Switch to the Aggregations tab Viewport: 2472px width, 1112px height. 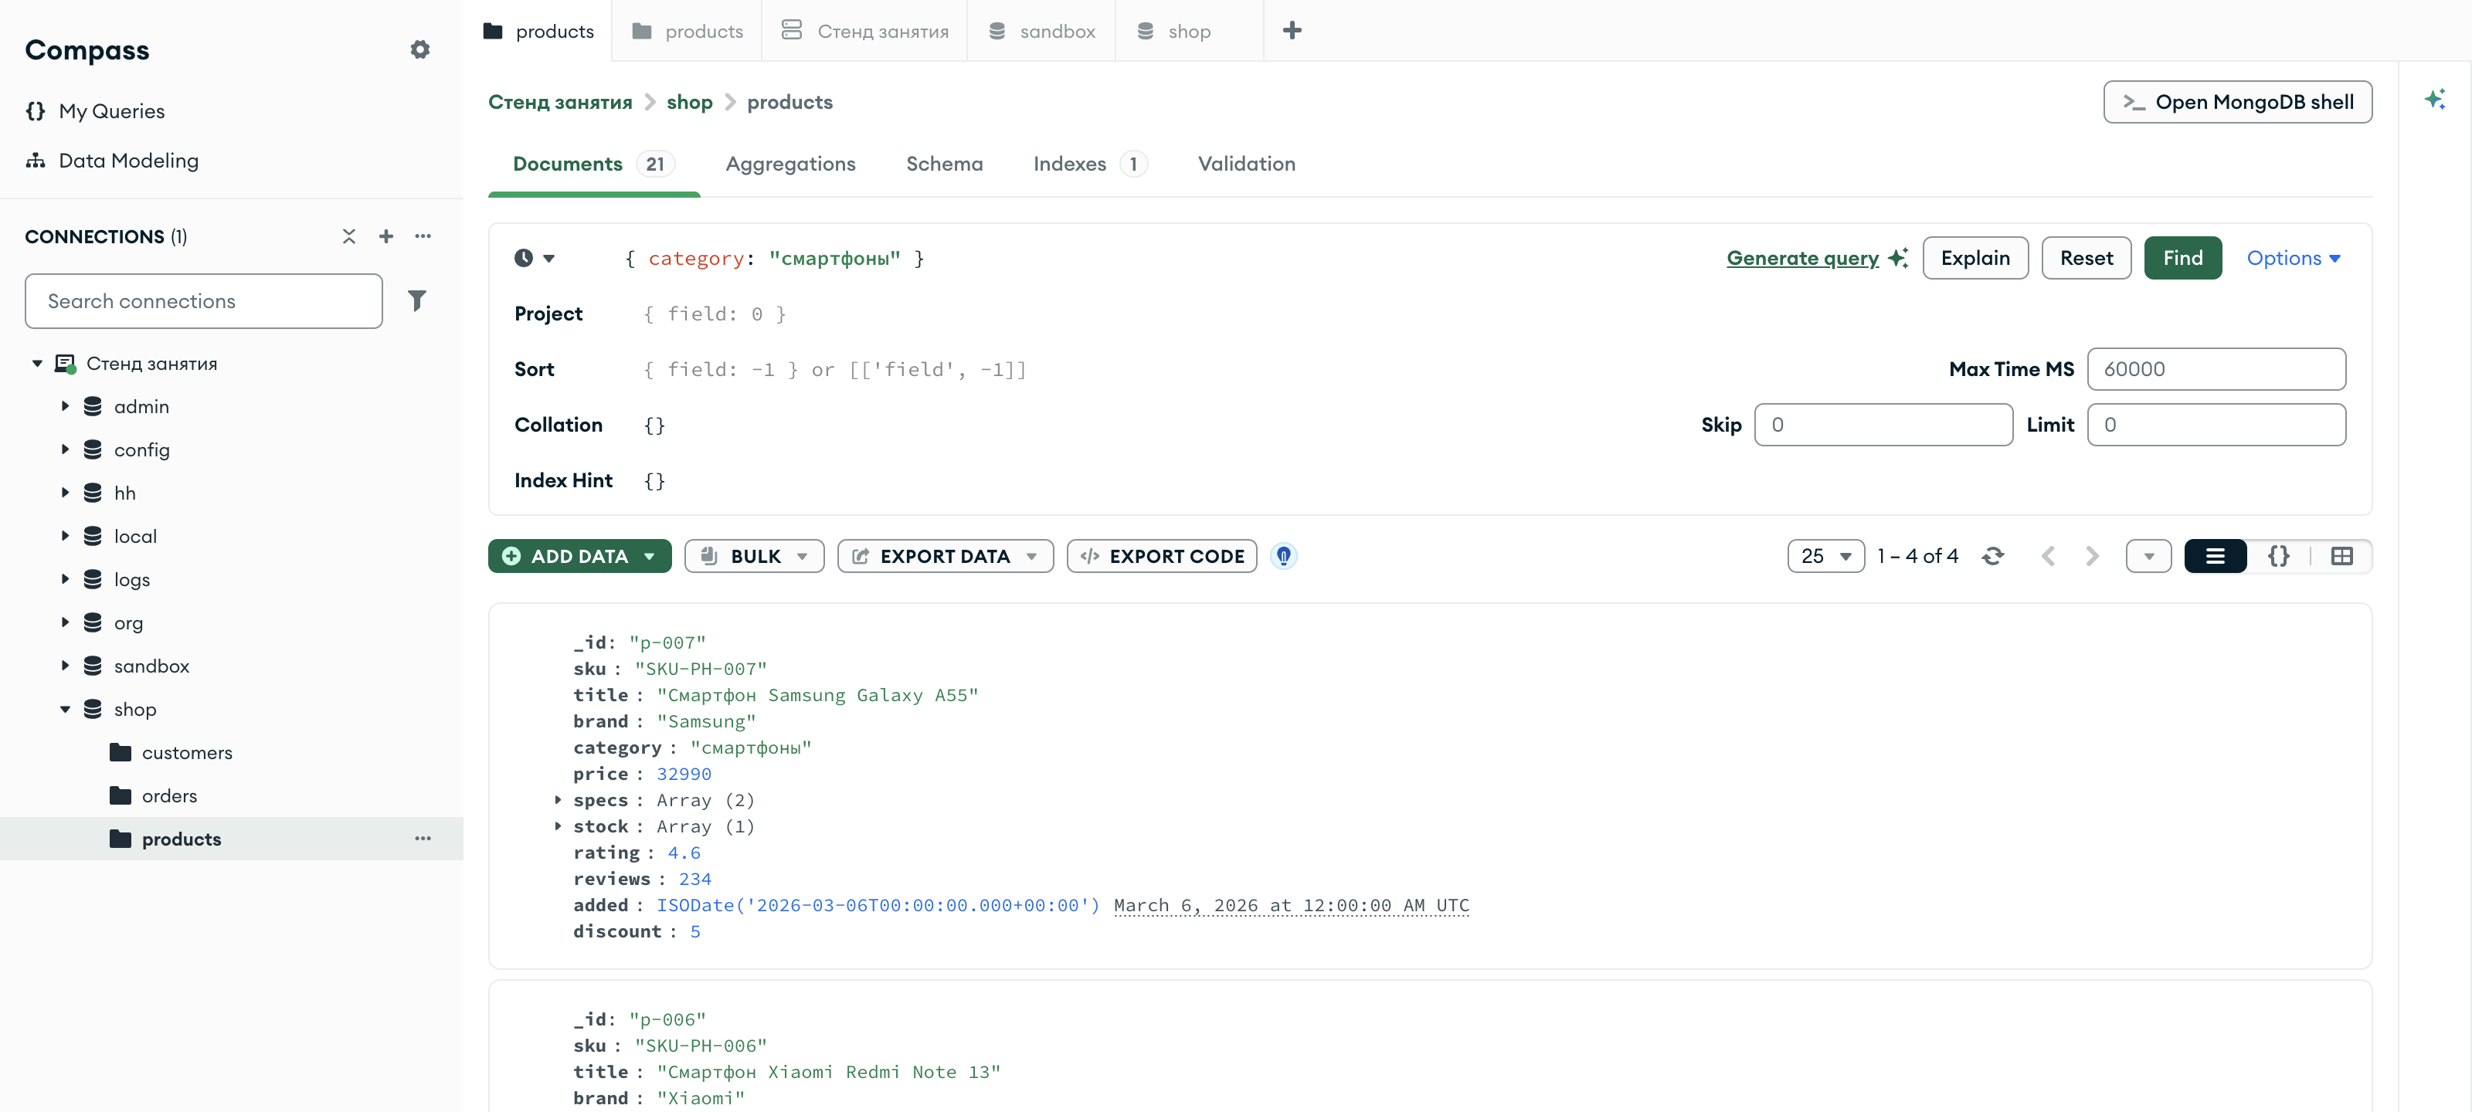click(x=789, y=164)
